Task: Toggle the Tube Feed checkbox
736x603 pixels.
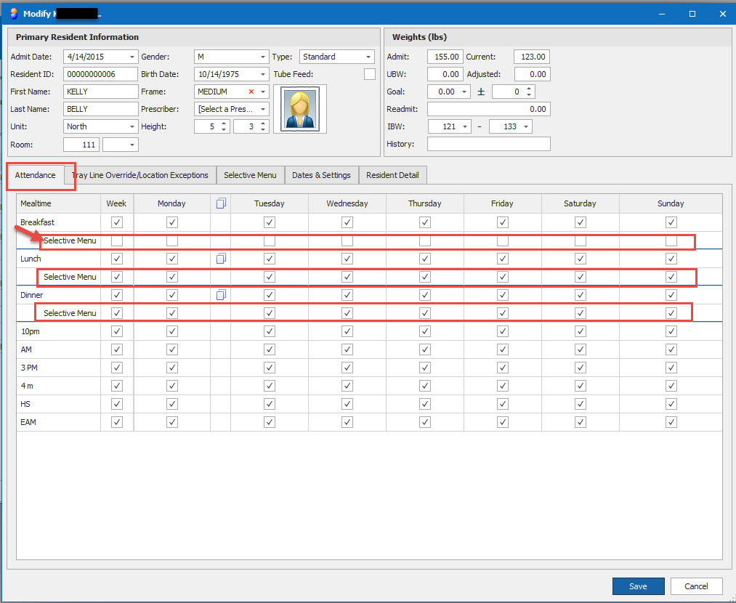Action: point(370,74)
